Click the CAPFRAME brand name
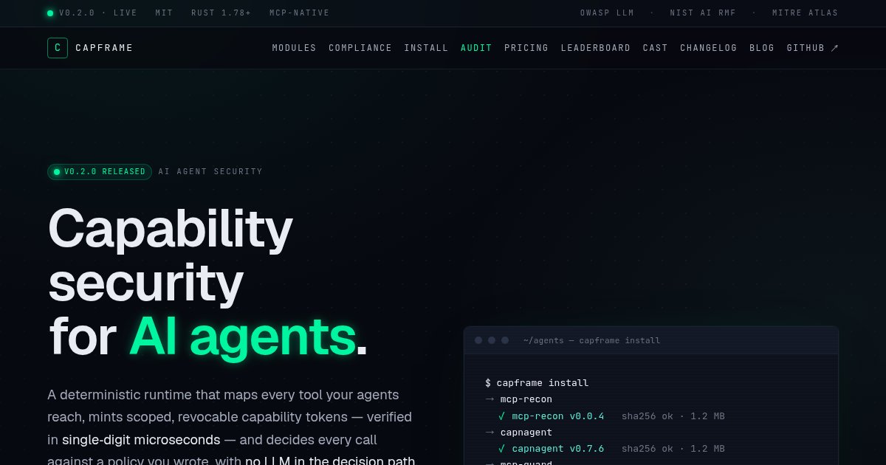Image resolution: width=886 pixels, height=465 pixels. click(x=104, y=48)
